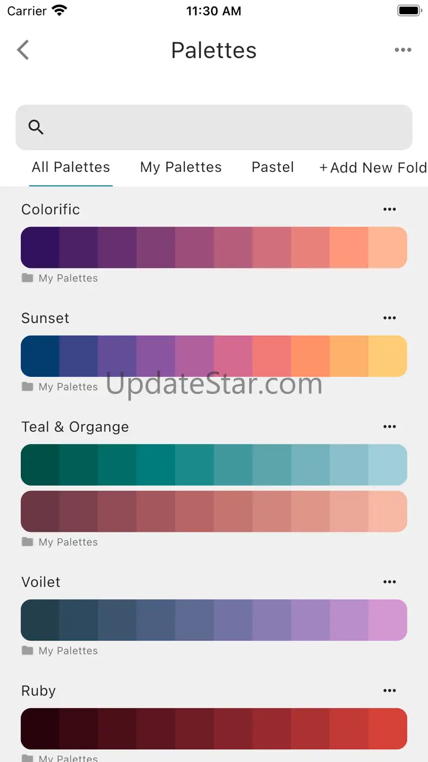Open the top-right more options menu
This screenshot has width=428, height=762.
coord(403,50)
